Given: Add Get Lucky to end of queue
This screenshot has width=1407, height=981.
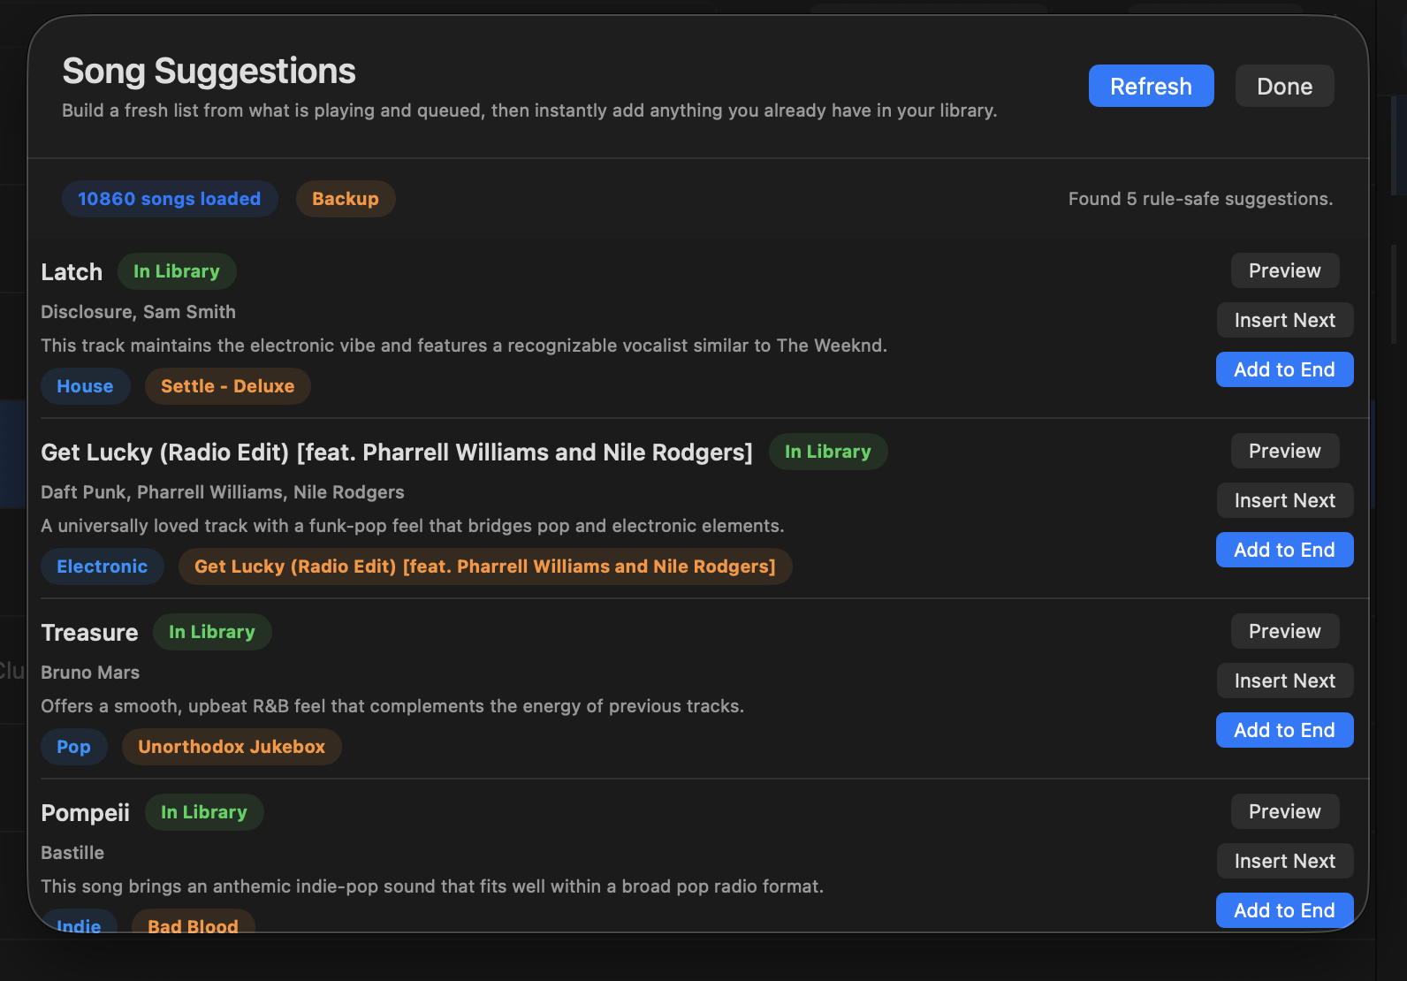Looking at the screenshot, I should (x=1285, y=550).
